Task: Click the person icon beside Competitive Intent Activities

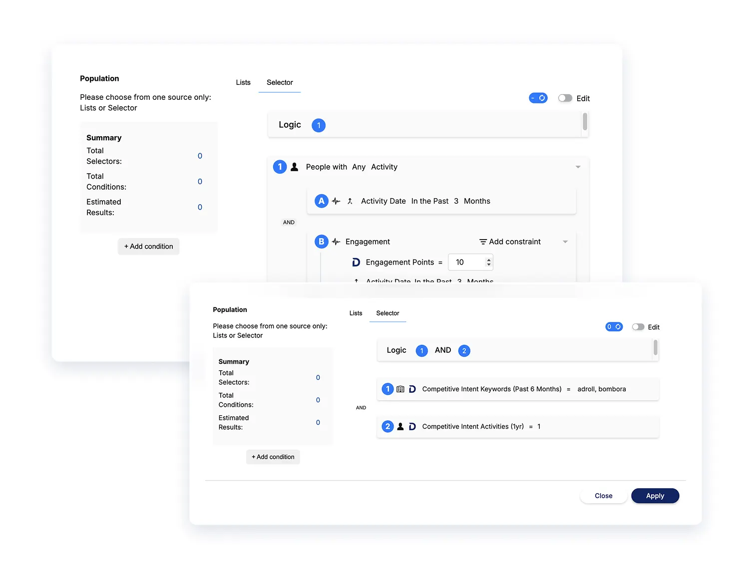Action: click(x=400, y=427)
